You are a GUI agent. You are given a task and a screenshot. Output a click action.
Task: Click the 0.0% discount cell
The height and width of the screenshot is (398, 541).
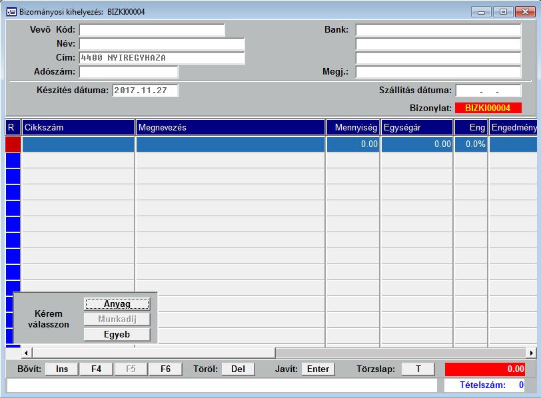tap(471, 144)
